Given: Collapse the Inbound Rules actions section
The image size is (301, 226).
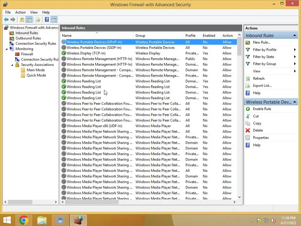Looking at the screenshot, I should tap(295, 35).
